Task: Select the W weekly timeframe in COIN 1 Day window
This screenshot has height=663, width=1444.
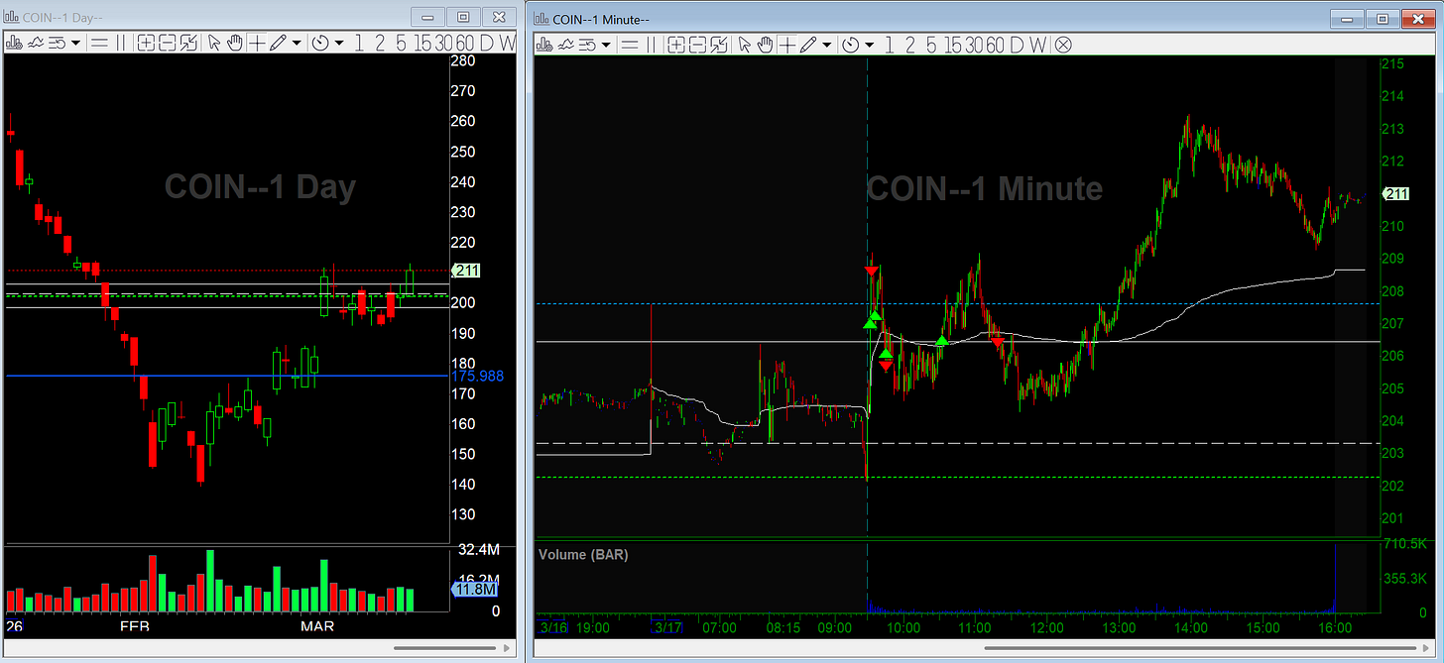Action: point(507,43)
